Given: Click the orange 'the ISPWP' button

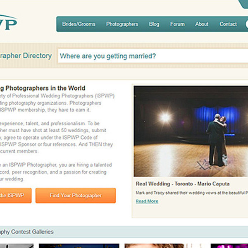Looking at the screenshot, I should coord(16,196).
